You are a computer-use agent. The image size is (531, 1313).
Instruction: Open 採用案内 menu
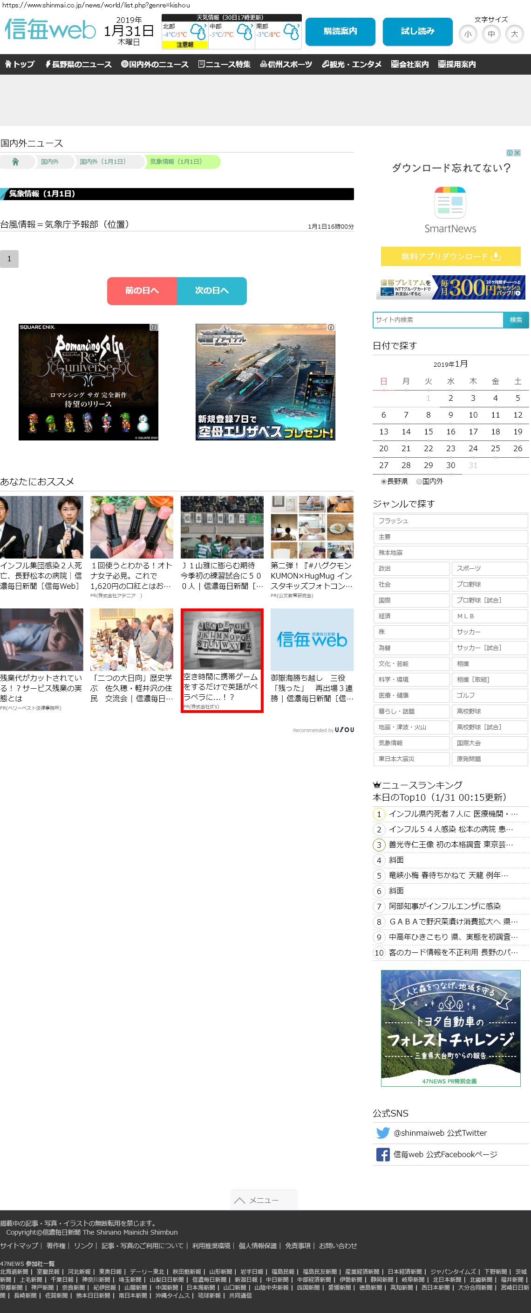pyautogui.click(x=457, y=64)
